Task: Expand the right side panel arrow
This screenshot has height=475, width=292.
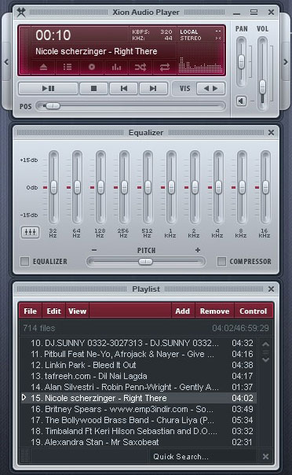Action: pos(286,62)
